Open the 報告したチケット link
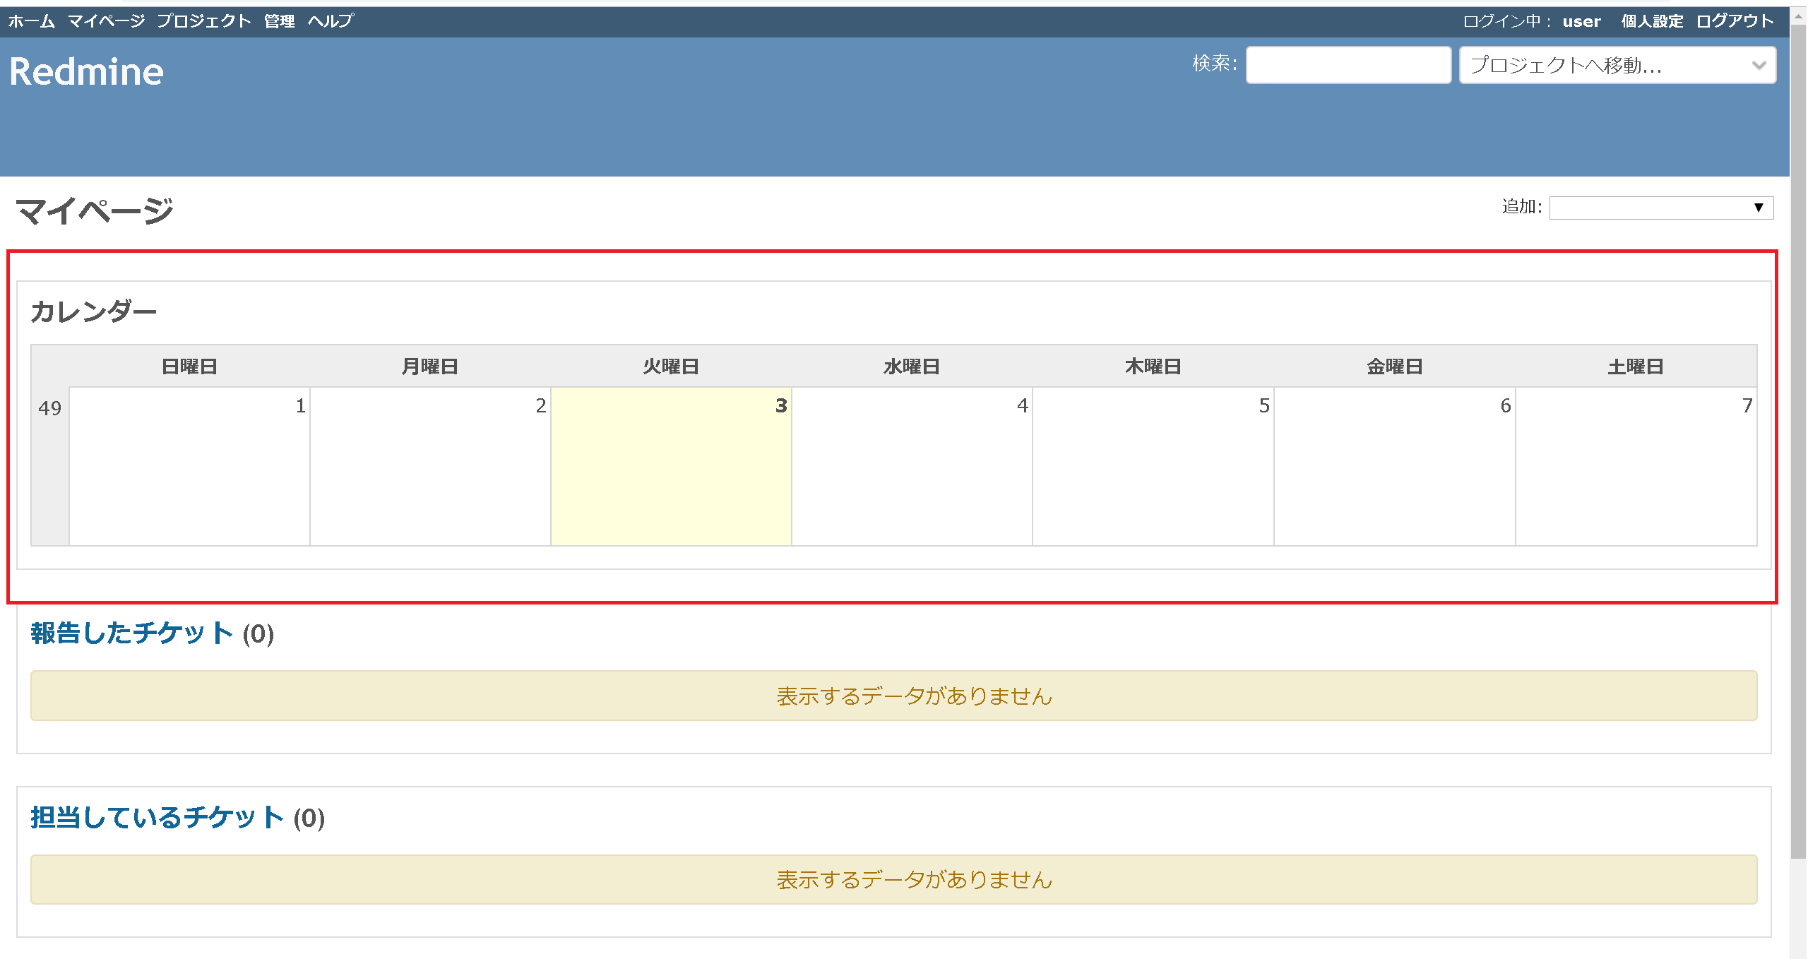The image size is (1808, 959). pyautogui.click(x=132, y=633)
